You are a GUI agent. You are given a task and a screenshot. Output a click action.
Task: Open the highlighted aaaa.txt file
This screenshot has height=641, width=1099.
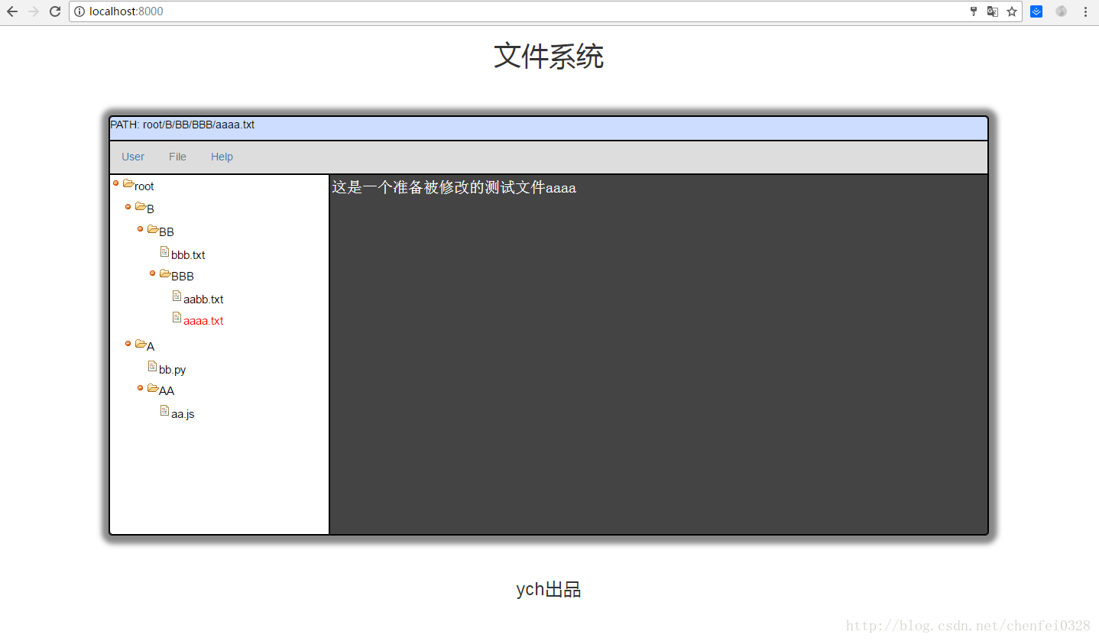(203, 321)
